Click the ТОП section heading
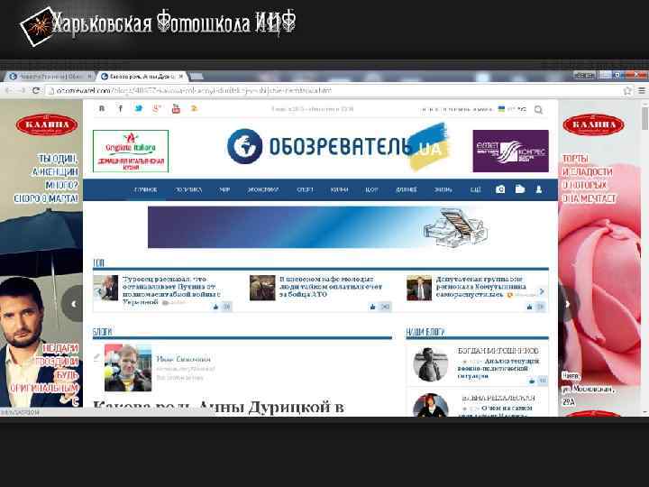Viewport: 649px width, 487px height. pos(98,262)
